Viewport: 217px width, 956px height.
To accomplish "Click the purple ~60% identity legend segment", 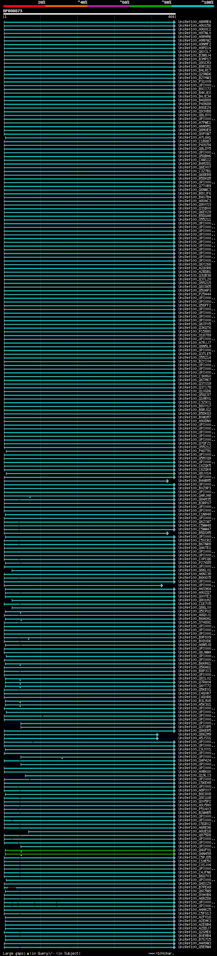I will [x=109, y=6].
